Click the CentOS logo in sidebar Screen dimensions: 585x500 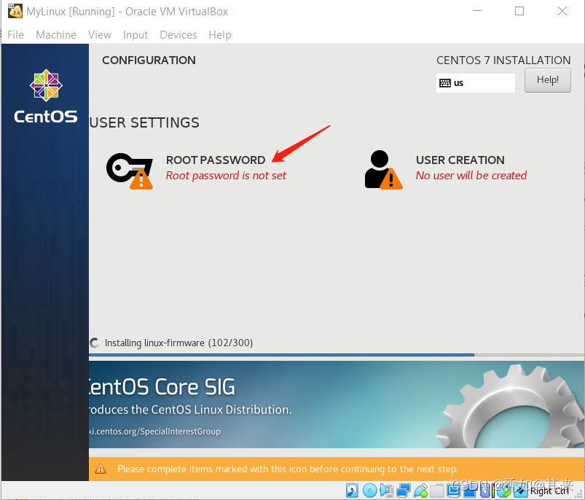pyautogui.click(x=46, y=96)
